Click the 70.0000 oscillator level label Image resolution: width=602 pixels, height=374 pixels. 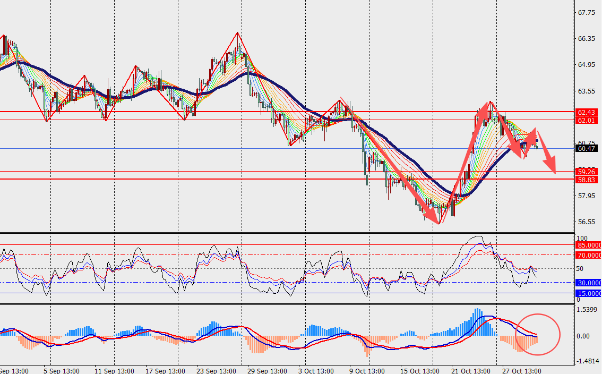point(588,256)
